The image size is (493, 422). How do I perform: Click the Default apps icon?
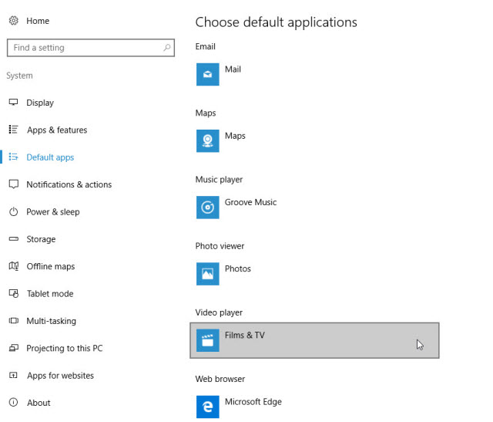point(14,157)
